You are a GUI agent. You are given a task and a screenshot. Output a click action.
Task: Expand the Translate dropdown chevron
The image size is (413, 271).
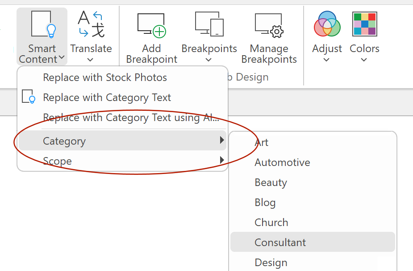point(90,60)
